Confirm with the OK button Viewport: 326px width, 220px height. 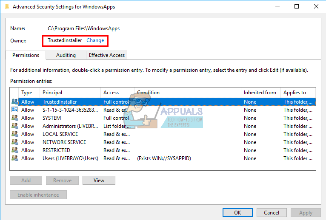click(237, 212)
